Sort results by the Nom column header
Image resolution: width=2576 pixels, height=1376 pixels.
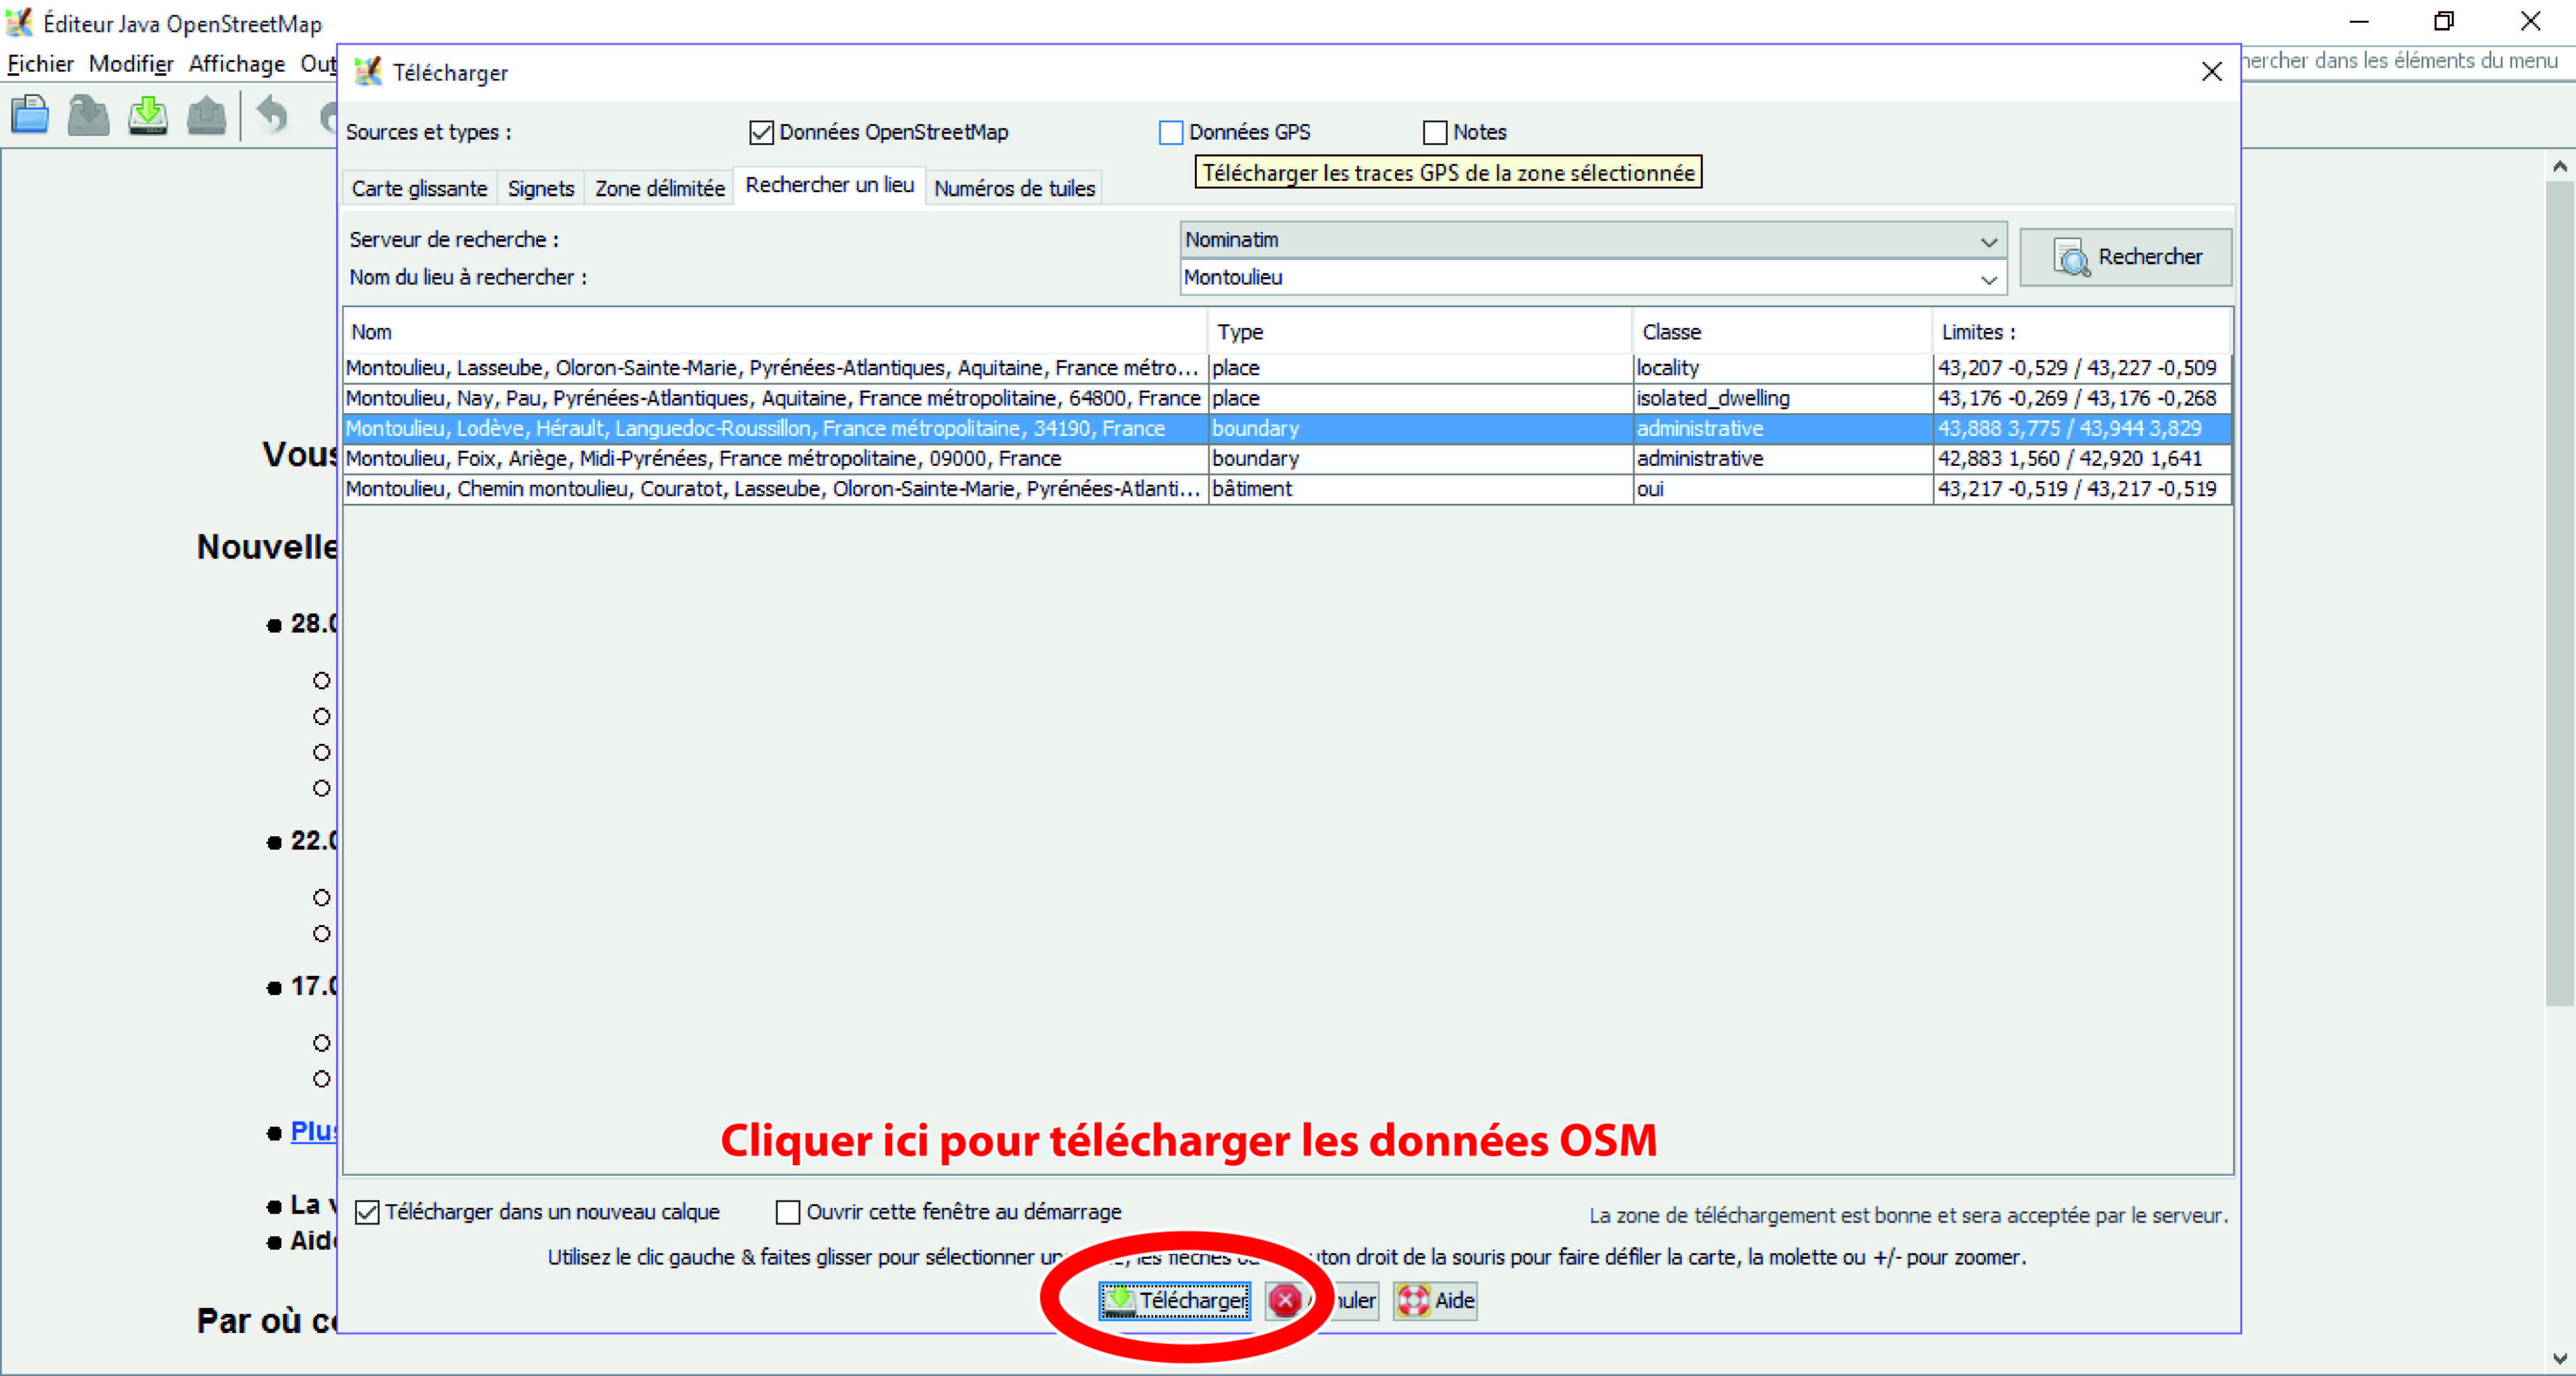pos(775,331)
